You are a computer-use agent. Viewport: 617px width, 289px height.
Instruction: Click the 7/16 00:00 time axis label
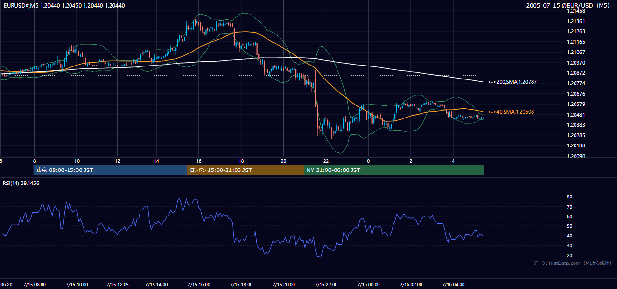coord(368,284)
